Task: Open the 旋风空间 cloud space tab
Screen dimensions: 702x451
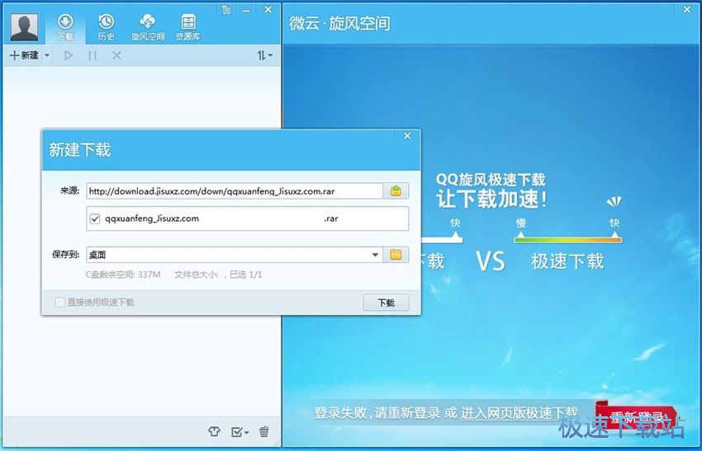Action: pos(148,27)
